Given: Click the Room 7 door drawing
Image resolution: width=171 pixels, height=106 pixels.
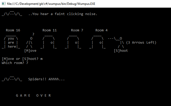Looking at the screenshot, I should (73, 42).
